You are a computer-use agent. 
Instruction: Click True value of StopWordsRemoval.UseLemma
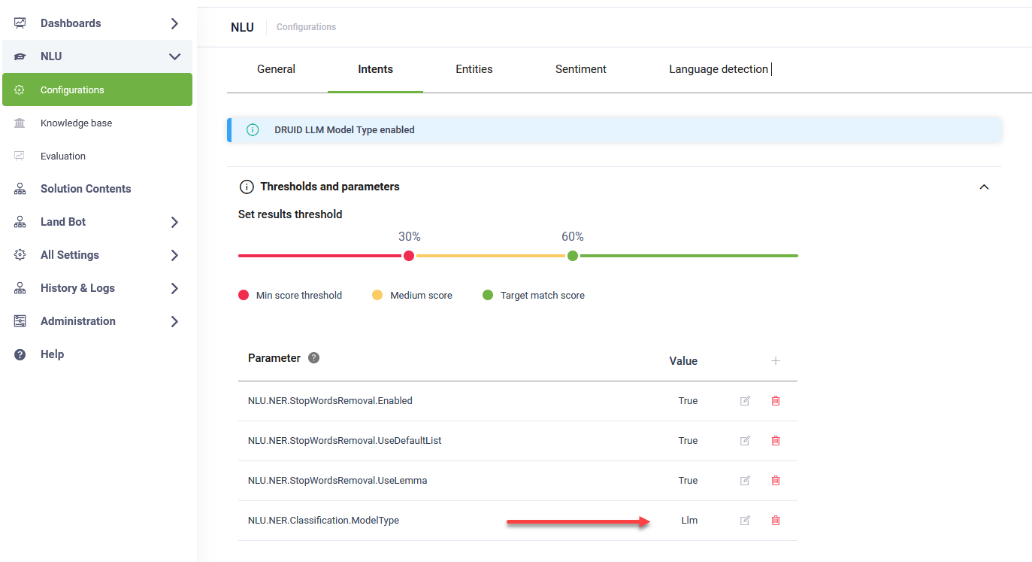688,481
